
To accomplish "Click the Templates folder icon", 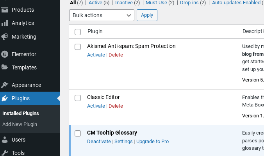I will (x=5, y=67).
